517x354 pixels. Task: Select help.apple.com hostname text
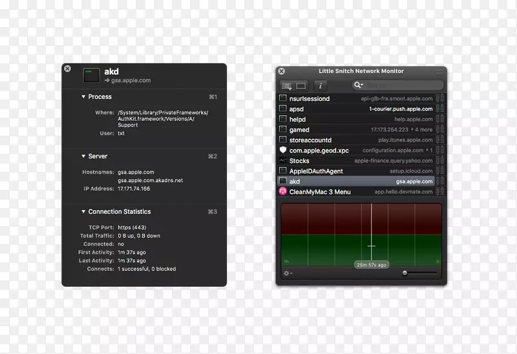click(414, 120)
